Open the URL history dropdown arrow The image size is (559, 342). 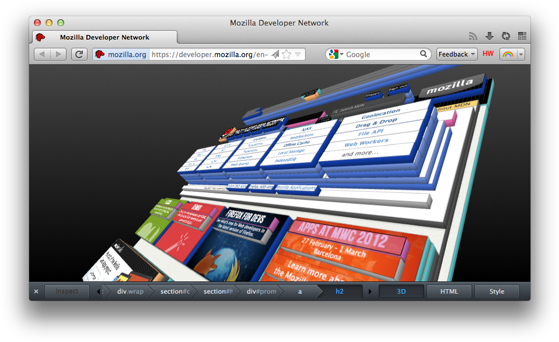(x=298, y=54)
